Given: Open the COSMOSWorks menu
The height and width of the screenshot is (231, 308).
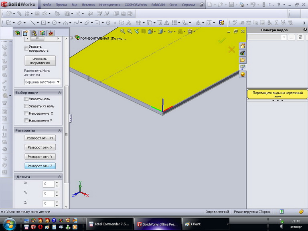Looking at the screenshot, I should pos(136,5).
